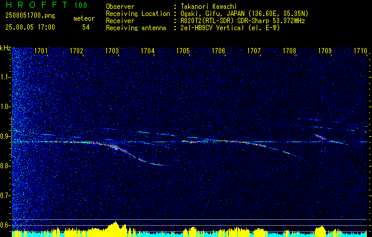
Task: Click the meteor label text
Action: tap(84, 18)
